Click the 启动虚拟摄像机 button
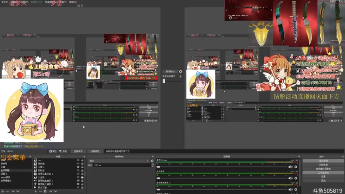The width and height of the screenshot is (345, 194). [x=323, y=169]
